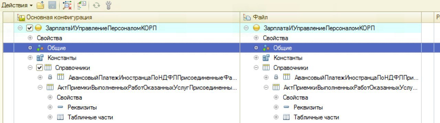440x123 pixels.
Task: Click the open folder toolbar icon
Action: [x=41, y=5]
